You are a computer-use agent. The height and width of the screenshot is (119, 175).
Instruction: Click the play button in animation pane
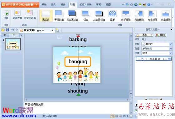coord(136,105)
